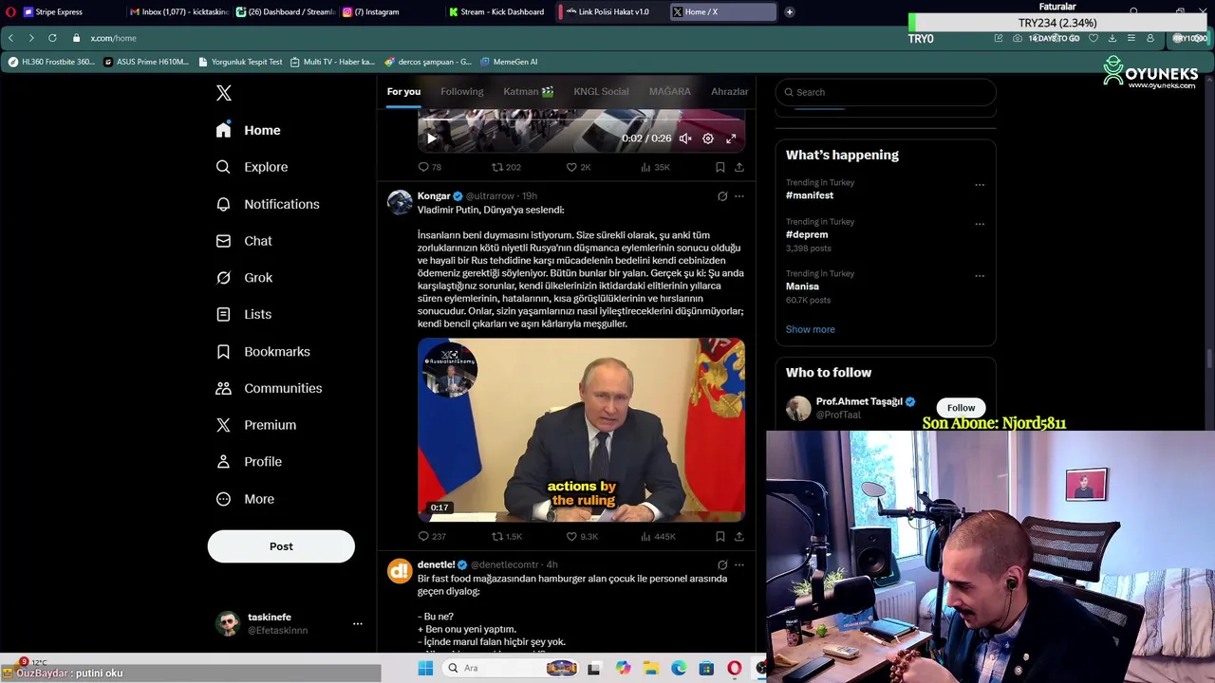1215x683 pixels.
Task: Repost the top post with 202 reposts
Action: click(506, 167)
